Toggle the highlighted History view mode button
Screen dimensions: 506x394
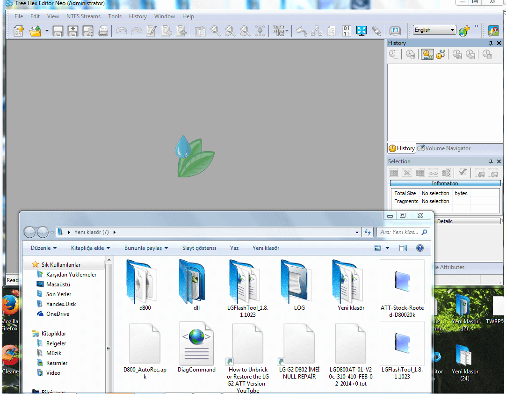427,55
